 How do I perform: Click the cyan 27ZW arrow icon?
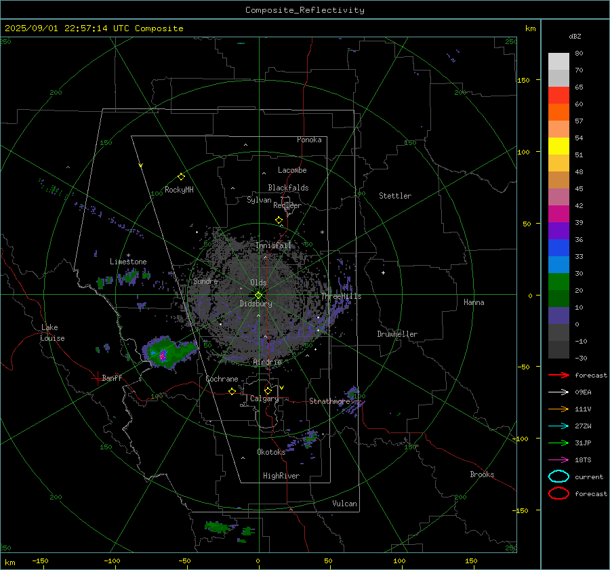pyautogui.click(x=558, y=426)
